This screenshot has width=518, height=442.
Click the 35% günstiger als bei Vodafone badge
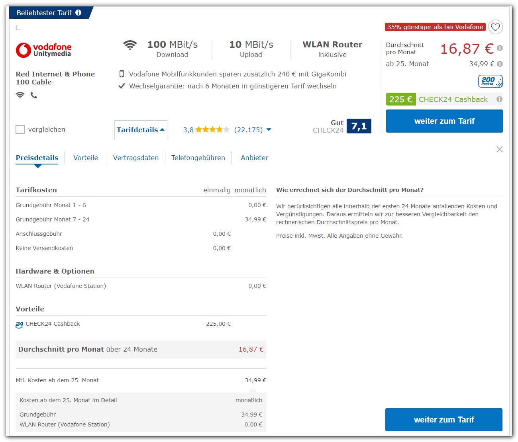(x=435, y=27)
